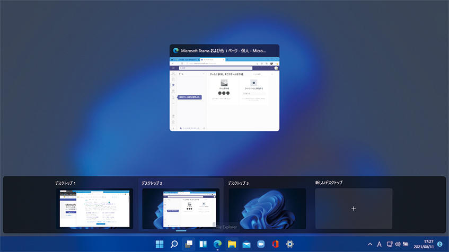This screenshot has height=252, width=449.
Task: Open the Windows Start menu
Action: click(160, 244)
